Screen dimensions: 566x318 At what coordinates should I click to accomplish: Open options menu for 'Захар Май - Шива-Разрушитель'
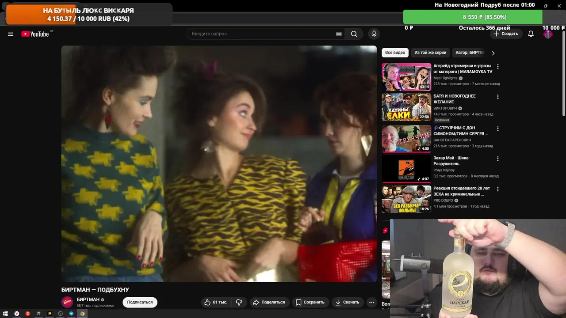click(498, 159)
